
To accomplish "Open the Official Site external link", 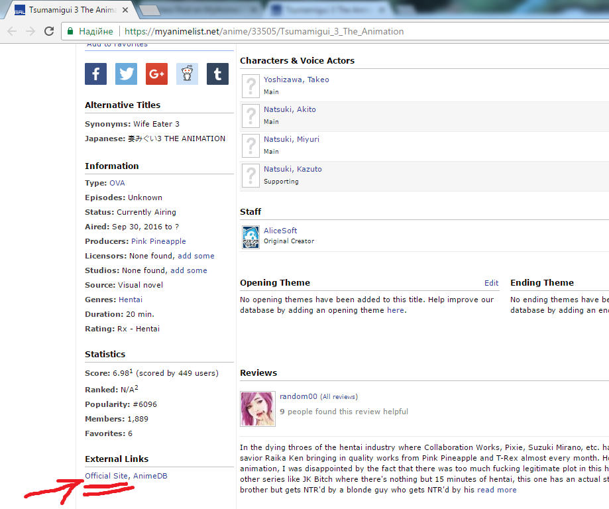I will click(x=106, y=476).
